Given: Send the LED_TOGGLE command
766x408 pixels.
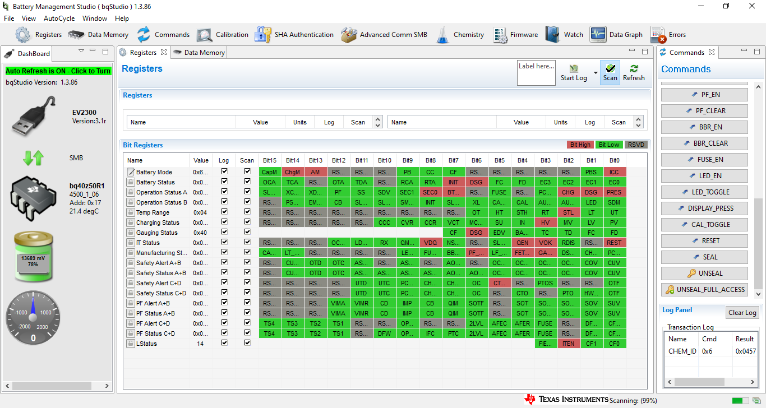Looking at the screenshot, I should [704, 192].
